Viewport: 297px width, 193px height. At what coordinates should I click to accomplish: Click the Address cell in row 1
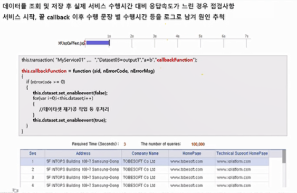coord(83,161)
